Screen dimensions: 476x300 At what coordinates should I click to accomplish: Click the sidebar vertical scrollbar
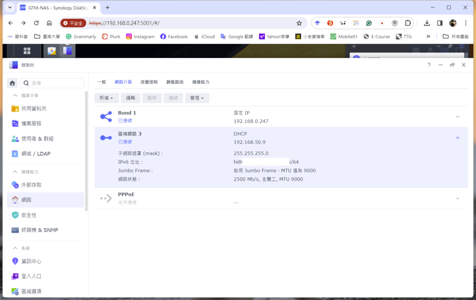pos(86,151)
